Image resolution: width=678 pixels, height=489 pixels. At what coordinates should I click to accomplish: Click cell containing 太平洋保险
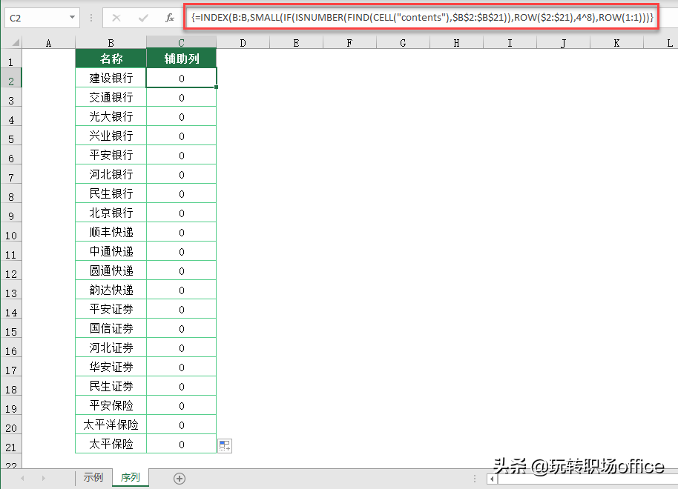pos(111,425)
